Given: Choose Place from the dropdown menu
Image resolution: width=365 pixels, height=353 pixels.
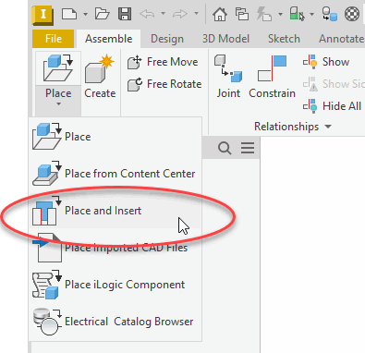Looking at the screenshot, I should coord(116,137).
